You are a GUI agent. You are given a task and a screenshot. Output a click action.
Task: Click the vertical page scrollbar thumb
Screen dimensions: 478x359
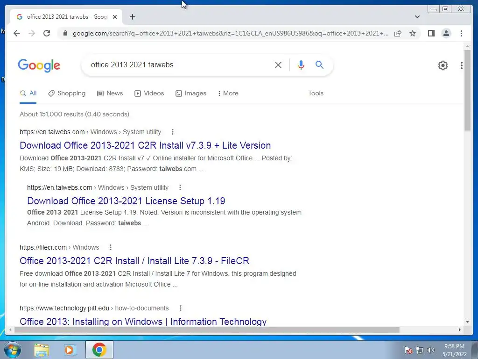[467, 90]
